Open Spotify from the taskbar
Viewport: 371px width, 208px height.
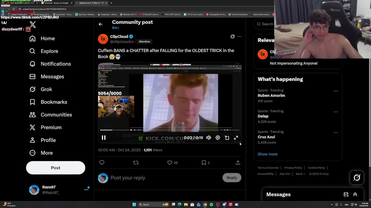pyautogui.click(x=211, y=205)
